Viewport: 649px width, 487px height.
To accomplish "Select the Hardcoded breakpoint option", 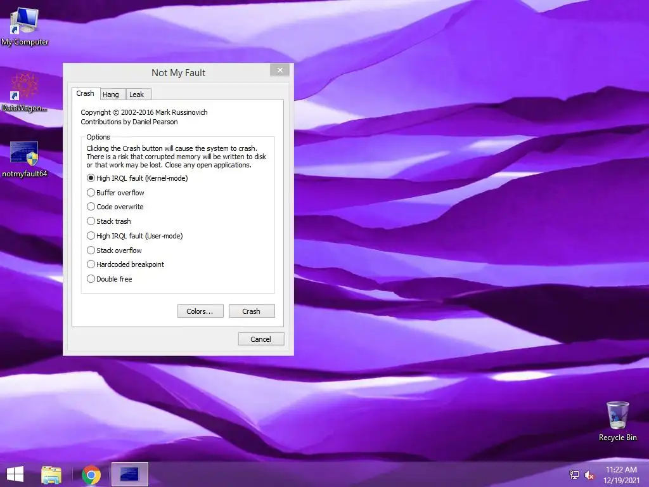I will (x=125, y=264).
